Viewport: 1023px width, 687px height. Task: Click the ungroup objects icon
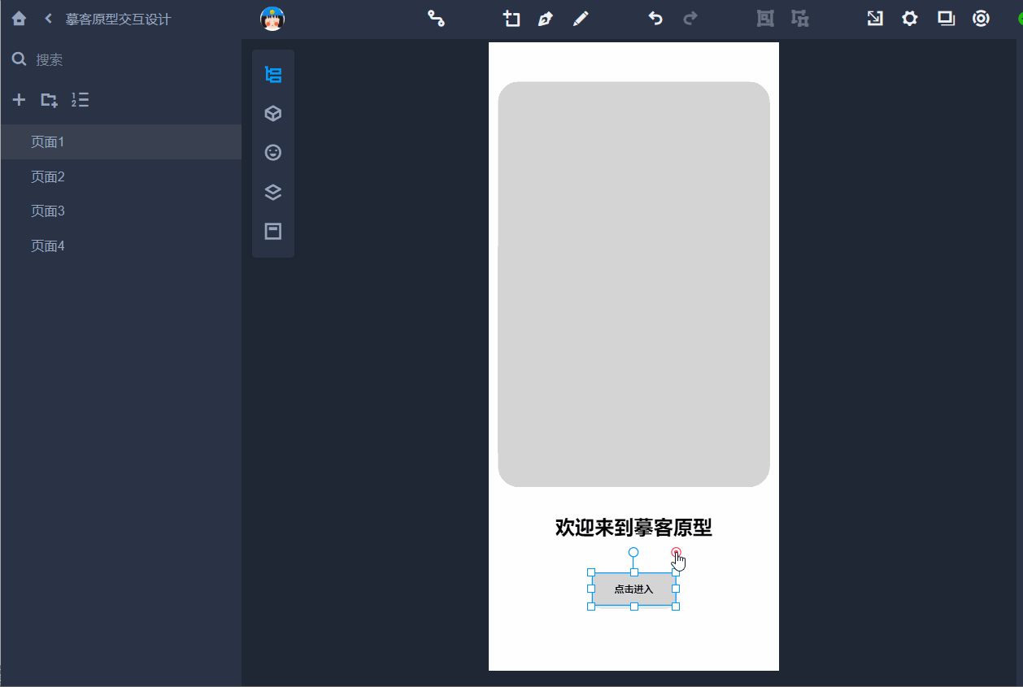click(800, 19)
